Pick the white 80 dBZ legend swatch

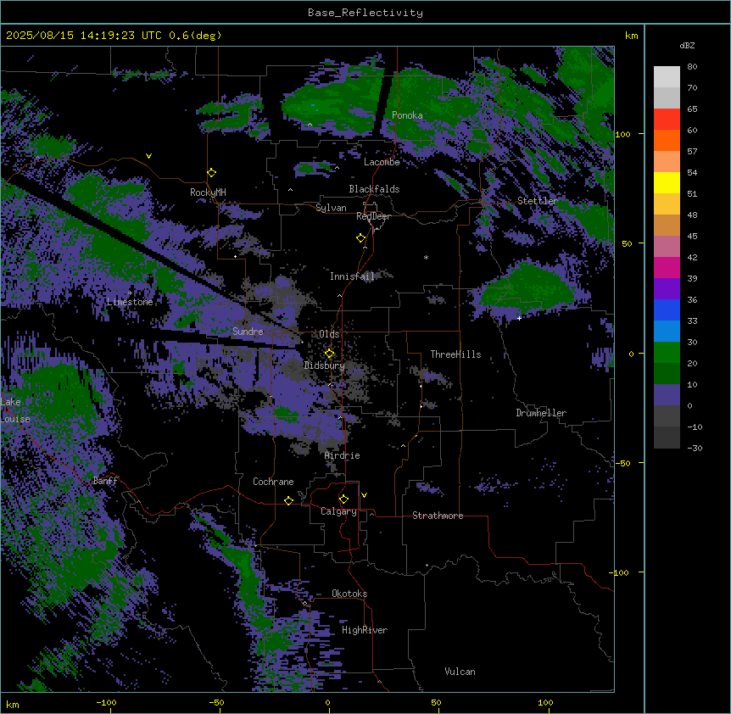(x=667, y=77)
